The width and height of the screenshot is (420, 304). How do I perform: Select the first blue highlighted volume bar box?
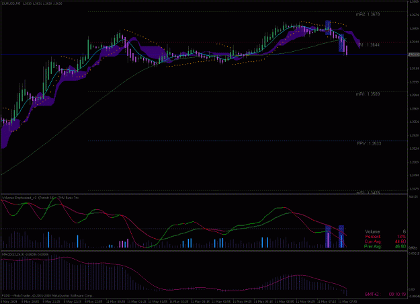[x=328, y=237]
